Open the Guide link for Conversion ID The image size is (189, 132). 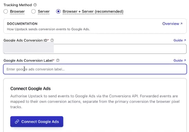[x=180, y=40]
